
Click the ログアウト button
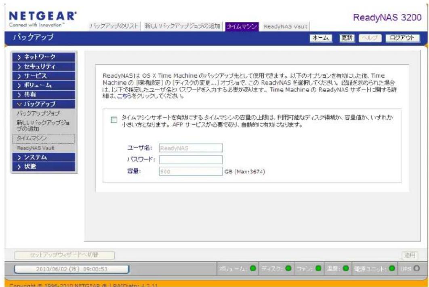coord(402,38)
